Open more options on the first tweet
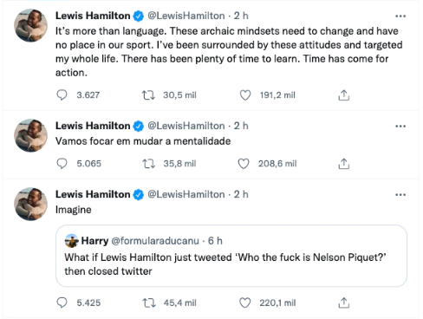 pos(400,16)
